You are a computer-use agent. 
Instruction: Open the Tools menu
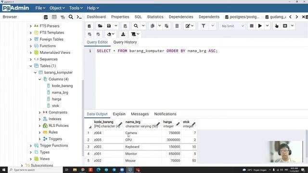click(x=76, y=8)
